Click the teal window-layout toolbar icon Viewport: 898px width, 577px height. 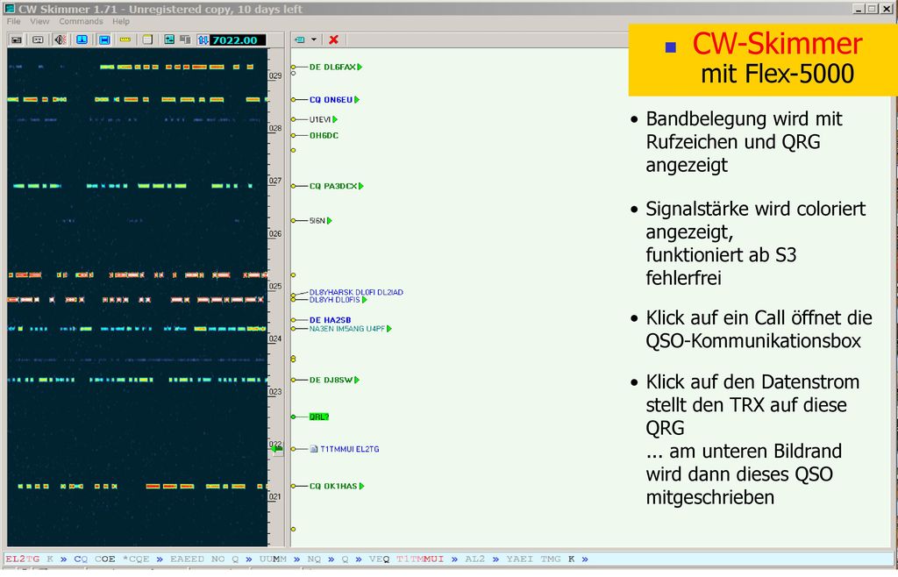click(169, 39)
